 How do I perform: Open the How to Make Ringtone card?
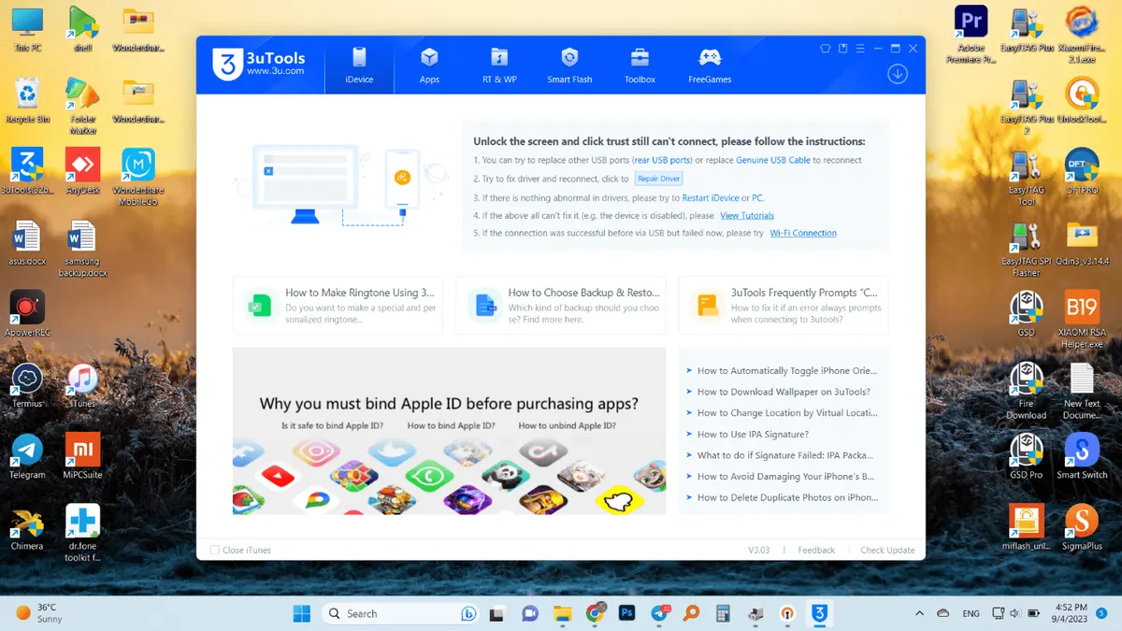338,305
